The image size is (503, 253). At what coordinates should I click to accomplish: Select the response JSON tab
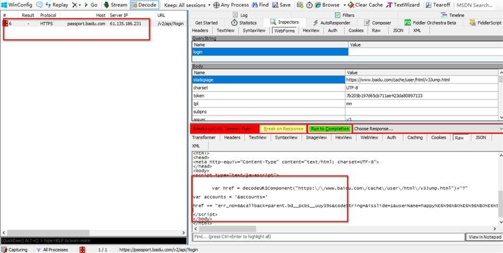click(x=480, y=137)
